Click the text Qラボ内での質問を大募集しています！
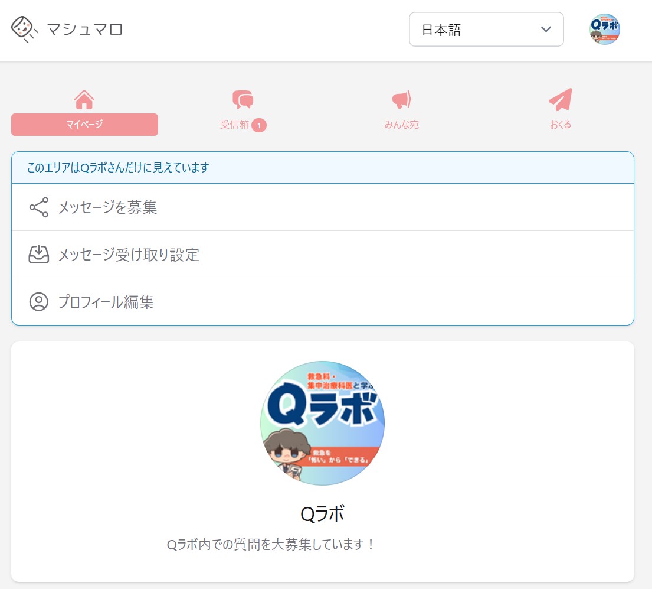 point(271,544)
